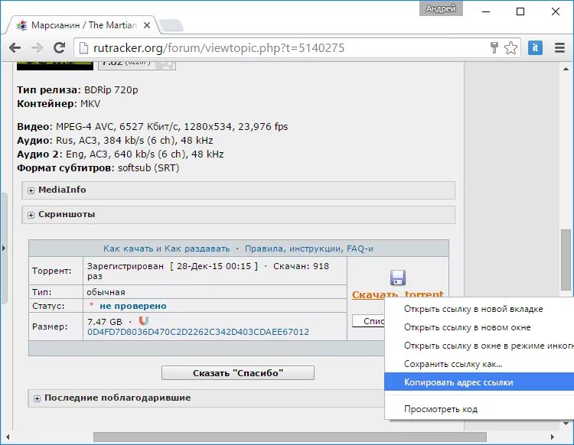Bookmark page with the star icon
The width and height of the screenshot is (574, 445).
point(510,48)
